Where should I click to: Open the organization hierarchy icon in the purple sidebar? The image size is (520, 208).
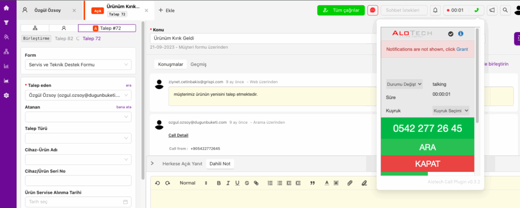[6, 51]
